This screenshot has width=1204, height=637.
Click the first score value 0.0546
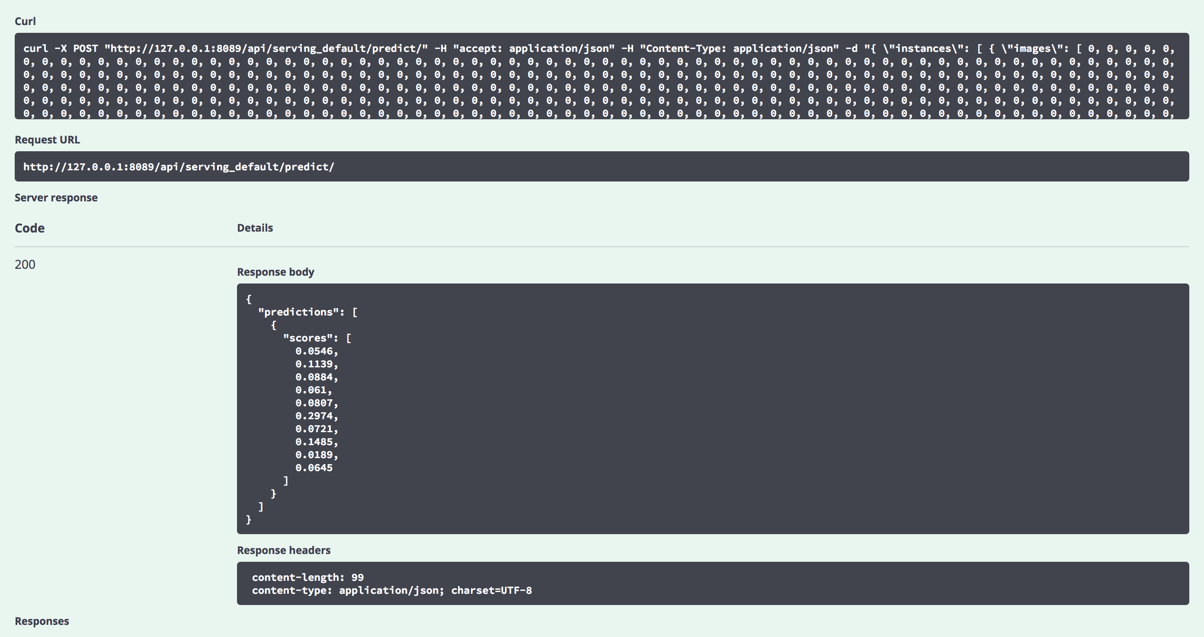pyautogui.click(x=316, y=351)
